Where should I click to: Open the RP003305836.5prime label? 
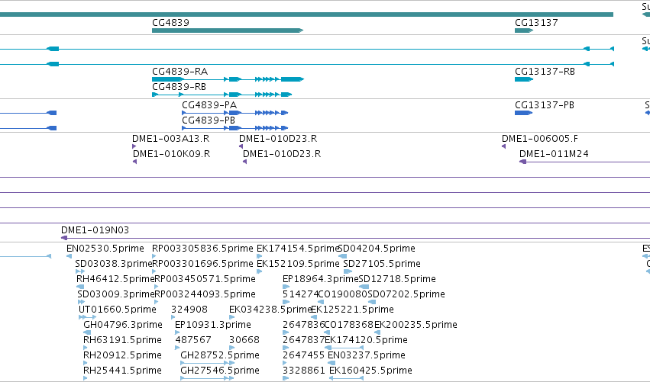coord(202,249)
